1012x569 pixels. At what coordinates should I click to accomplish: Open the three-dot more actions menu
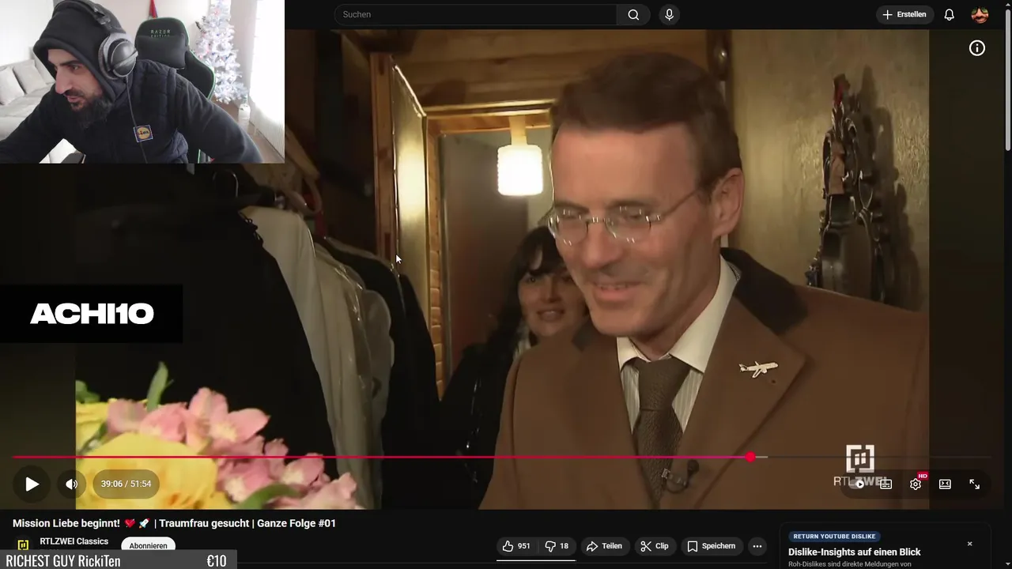pos(757,546)
